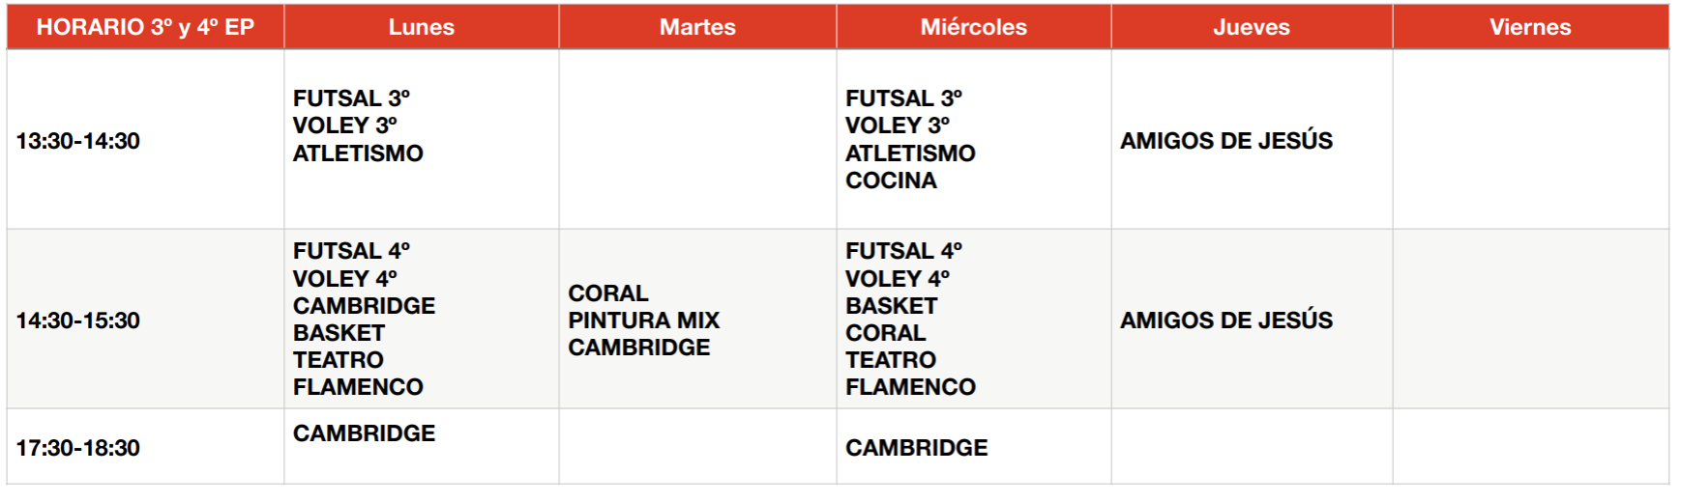Select the Miércoles column header
Image resolution: width=1681 pixels, height=502 pixels.
coord(973,27)
